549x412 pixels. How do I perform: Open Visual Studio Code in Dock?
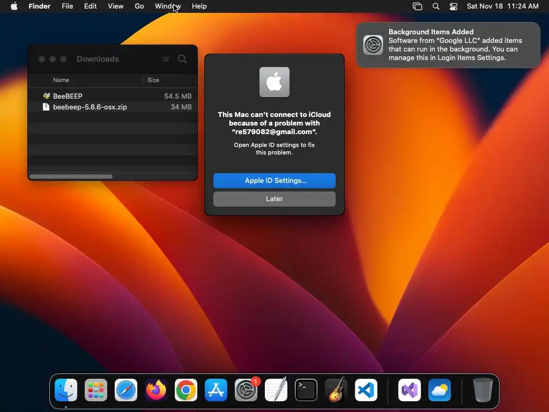[x=366, y=390]
